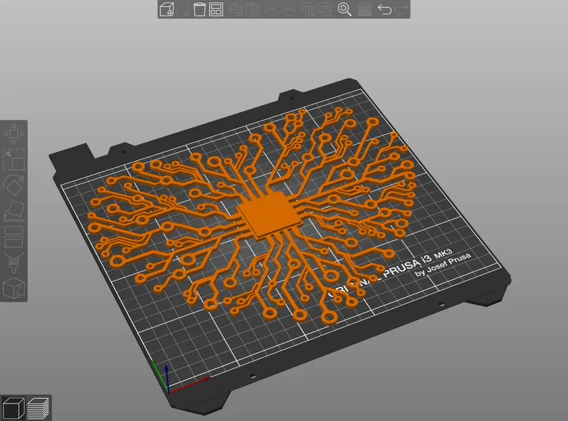This screenshot has width=568, height=421.
Task: Switch to sliced layers preview view
Action: click(38, 408)
